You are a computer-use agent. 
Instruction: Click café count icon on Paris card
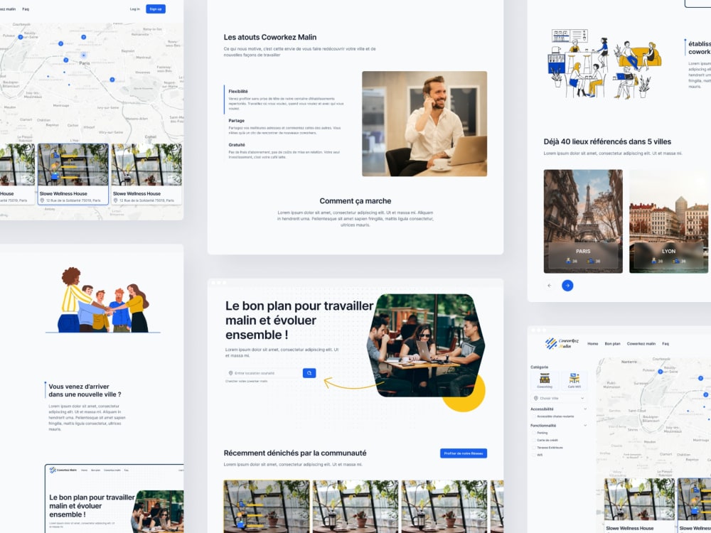coord(591,261)
